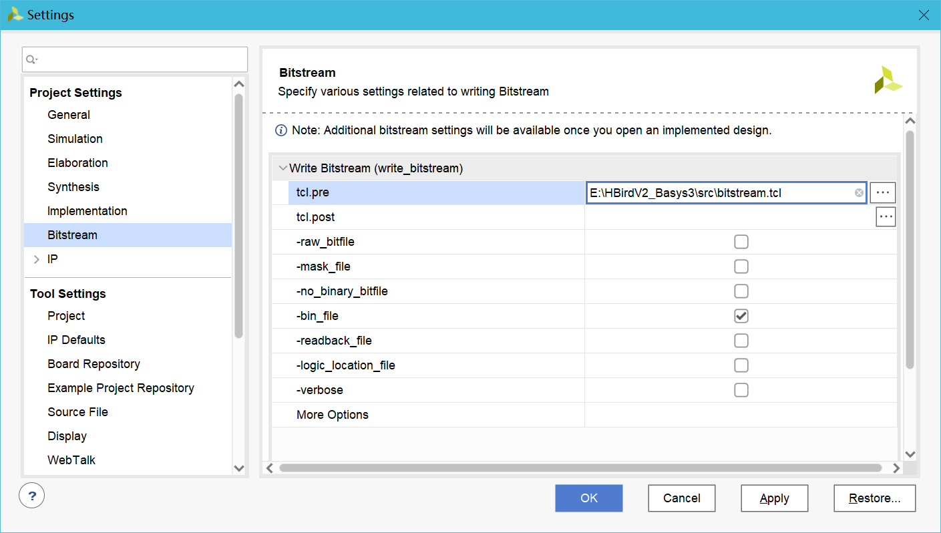
Task: Click the -bin_file option label
Action: [317, 316]
